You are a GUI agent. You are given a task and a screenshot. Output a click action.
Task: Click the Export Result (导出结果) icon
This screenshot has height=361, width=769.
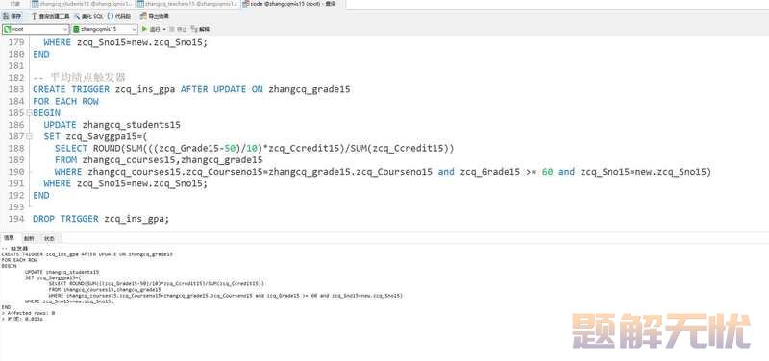point(154,16)
